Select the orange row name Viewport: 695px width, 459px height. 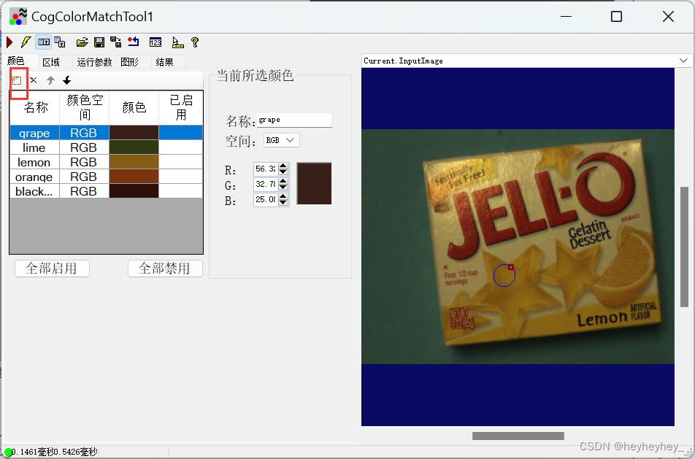coord(34,177)
